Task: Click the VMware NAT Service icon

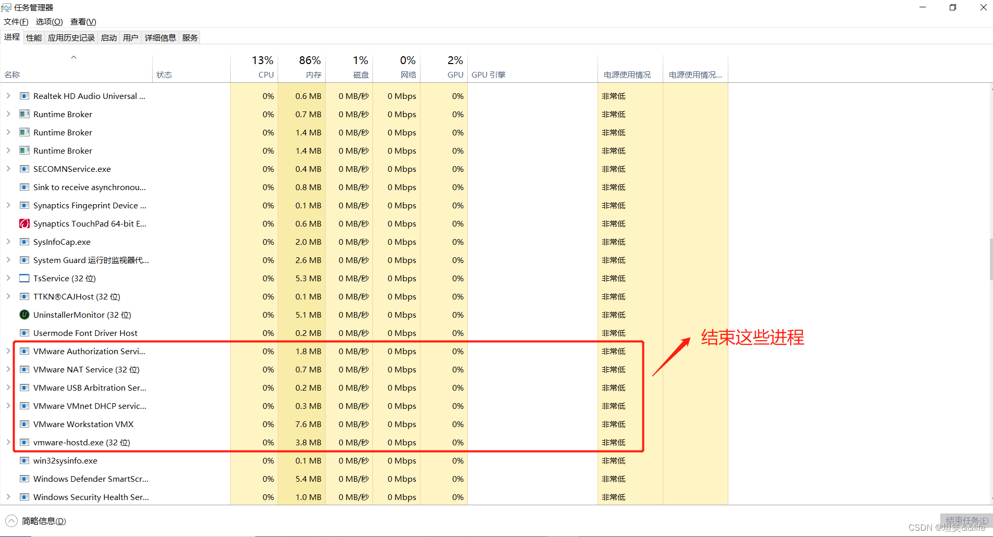Action: point(24,369)
